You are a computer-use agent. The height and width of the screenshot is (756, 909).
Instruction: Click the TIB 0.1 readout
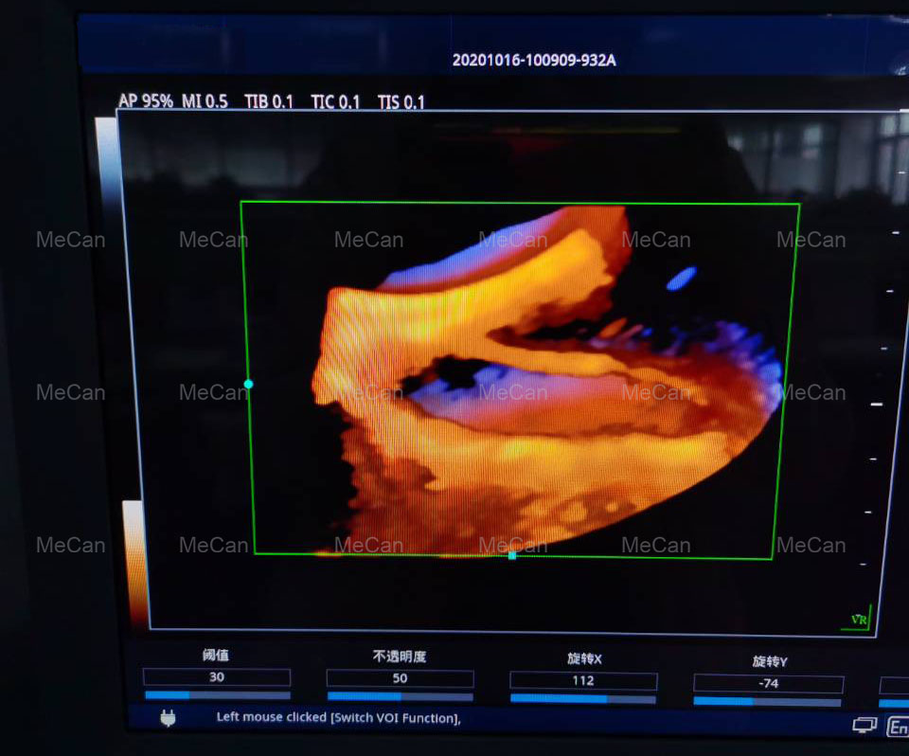pyautogui.click(x=269, y=102)
